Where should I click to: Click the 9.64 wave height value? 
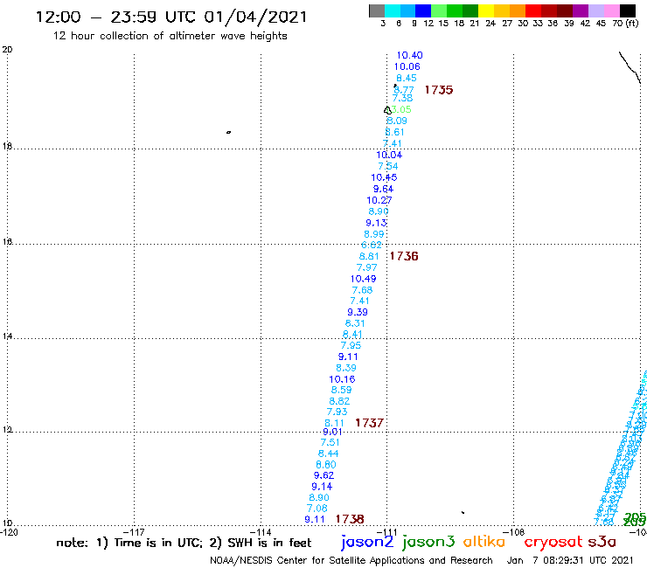(x=383, y=190)
